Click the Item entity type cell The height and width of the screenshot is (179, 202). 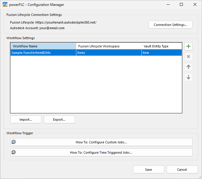pos(161,53)
